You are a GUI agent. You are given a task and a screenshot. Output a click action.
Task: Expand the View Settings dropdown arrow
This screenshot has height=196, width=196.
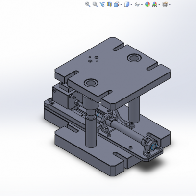tap(170, 5)
